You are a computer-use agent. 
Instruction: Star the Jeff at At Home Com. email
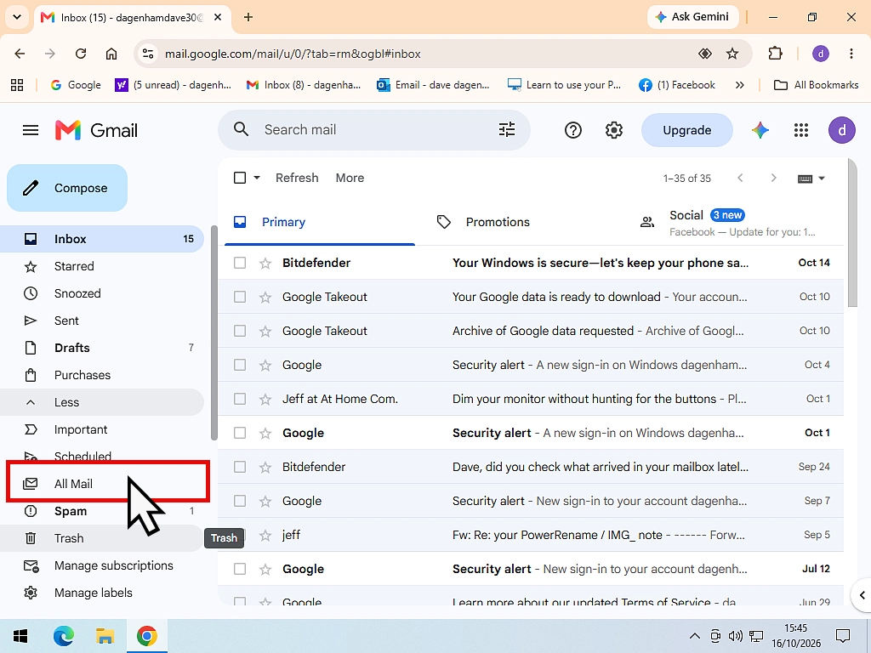pyautogui.click(x=265, y=400)
